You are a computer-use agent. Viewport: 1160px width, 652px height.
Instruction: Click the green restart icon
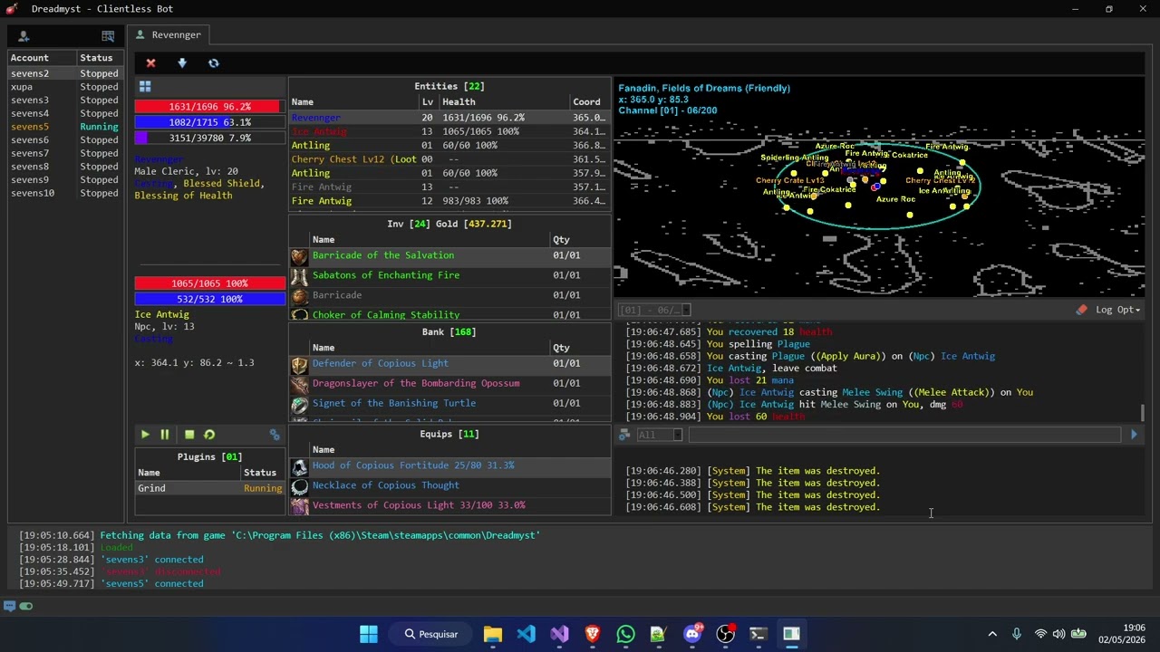209,435
